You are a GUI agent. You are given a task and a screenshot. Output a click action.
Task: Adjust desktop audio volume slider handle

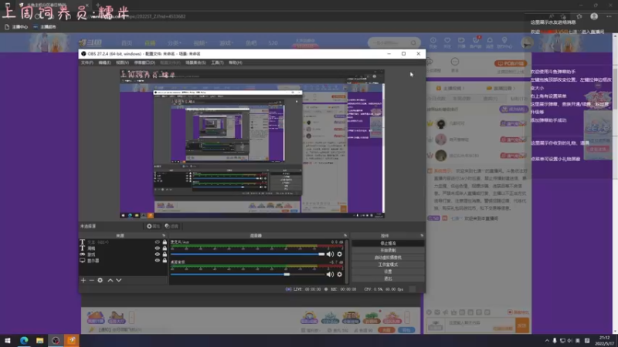pos(287,275)
